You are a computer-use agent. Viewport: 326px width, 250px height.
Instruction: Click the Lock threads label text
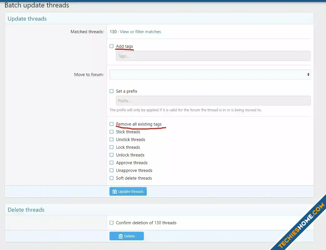click(x=128, y=147)
